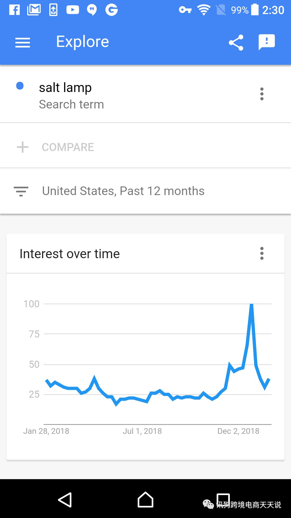Edit the salt lamp search term
This screenshot has height=518, width=291.
coord(65,88)
